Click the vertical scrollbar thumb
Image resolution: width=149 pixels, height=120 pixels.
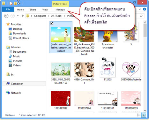[x=145, y=30]
